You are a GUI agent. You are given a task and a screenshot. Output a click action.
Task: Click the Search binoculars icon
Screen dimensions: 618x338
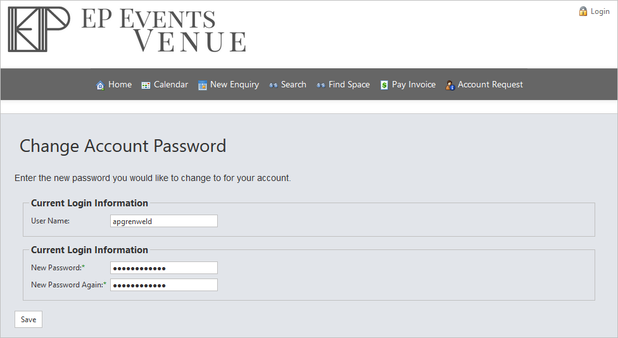click(x=273, y=85)
